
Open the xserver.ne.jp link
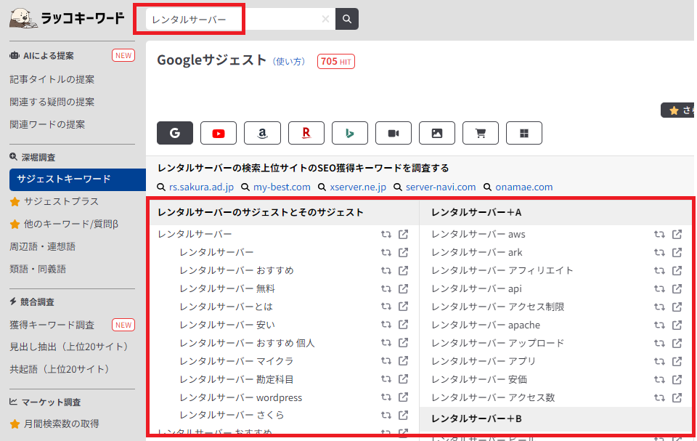coord(358,187)
